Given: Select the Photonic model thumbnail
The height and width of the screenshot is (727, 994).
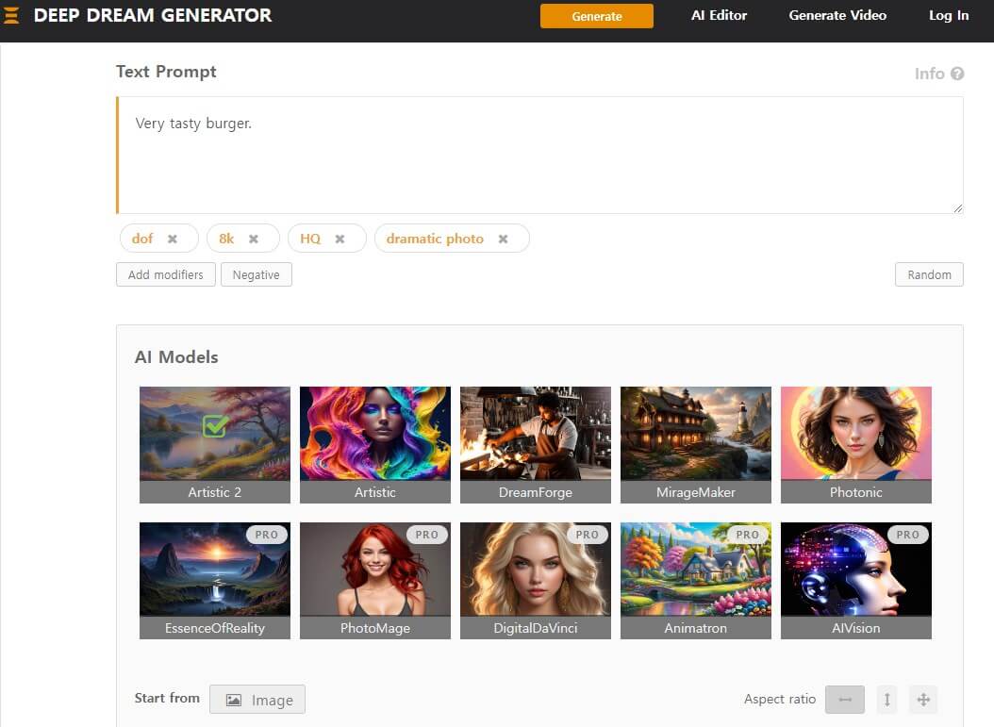Looking at the screenshot, I should coord(856,444).
